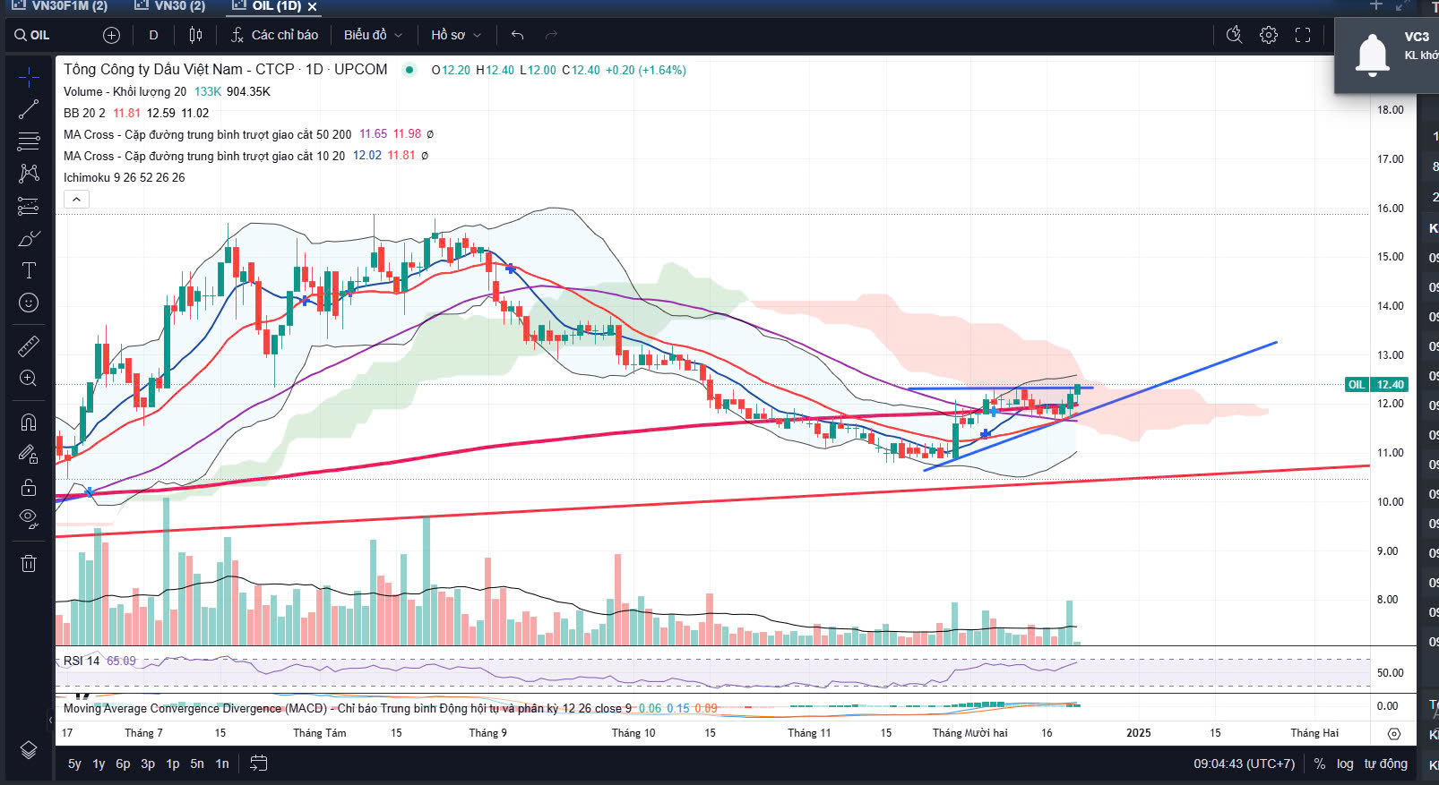This screenshot has width=1439, height=785.
Task: Select the ruler measure tool
Action: [x=29, y=346]
